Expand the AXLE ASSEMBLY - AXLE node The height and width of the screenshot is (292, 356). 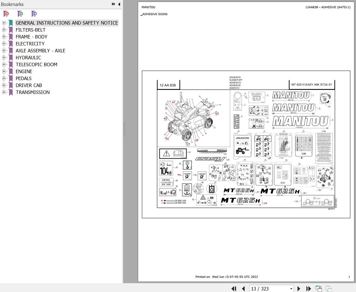click(4, 51)
